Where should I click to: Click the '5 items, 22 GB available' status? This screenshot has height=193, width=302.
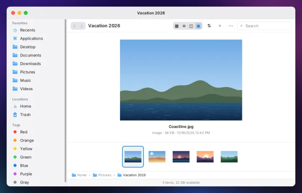pyautogui.click(x=181, y=183)
